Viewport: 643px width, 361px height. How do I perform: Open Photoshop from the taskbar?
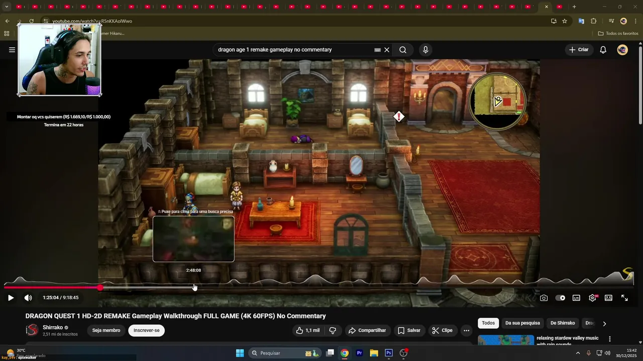point(388,353)
